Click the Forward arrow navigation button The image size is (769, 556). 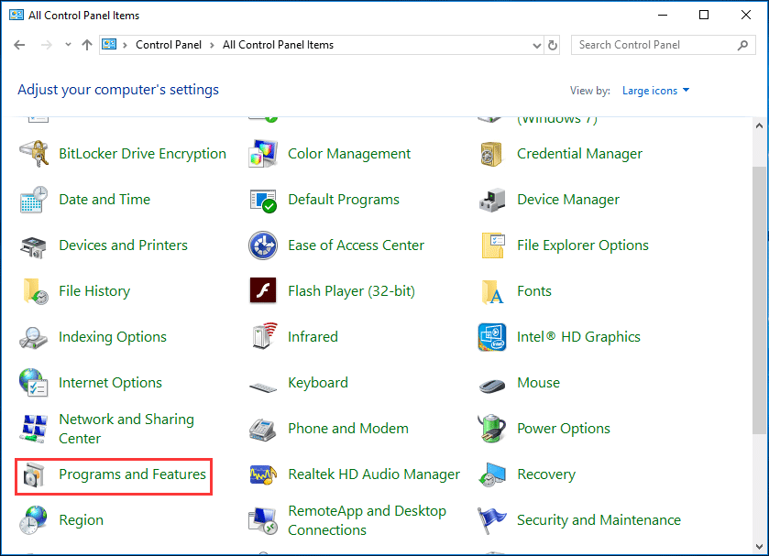47,45
